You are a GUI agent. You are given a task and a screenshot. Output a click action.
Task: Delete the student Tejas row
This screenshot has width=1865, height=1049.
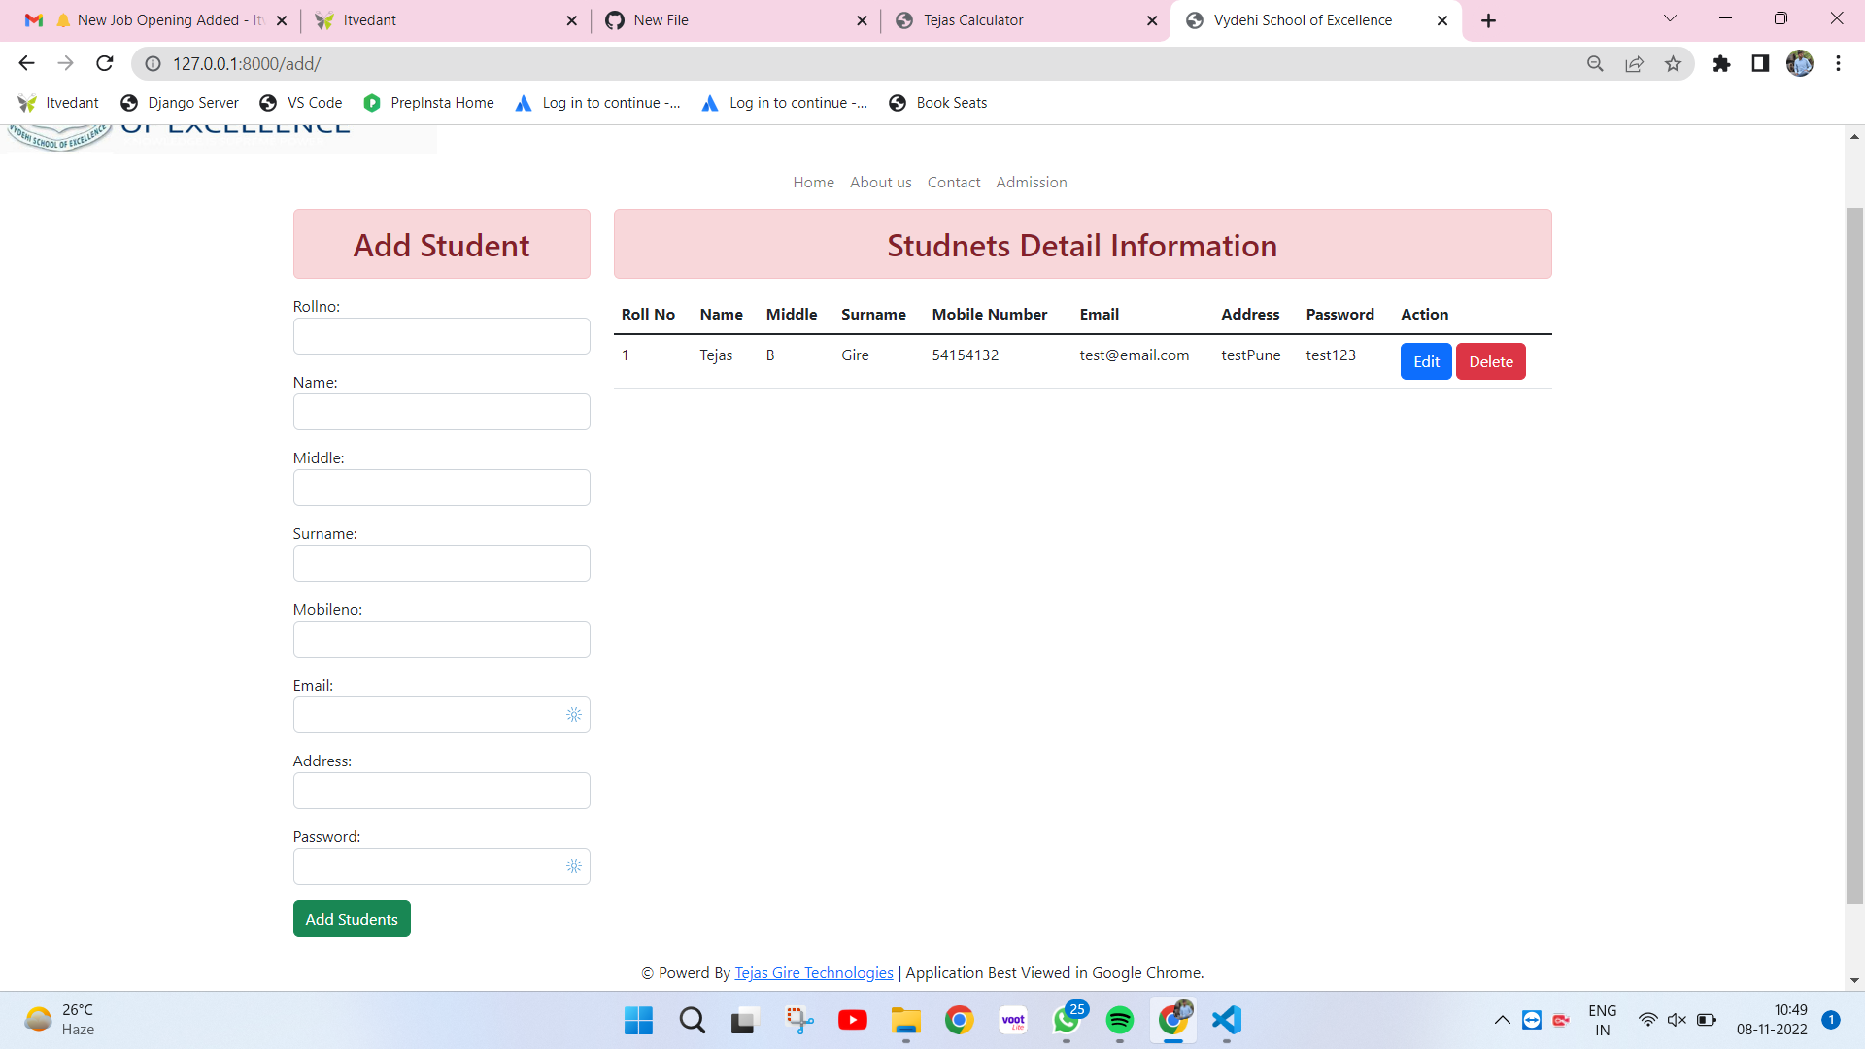click(x=1490, y=361)
